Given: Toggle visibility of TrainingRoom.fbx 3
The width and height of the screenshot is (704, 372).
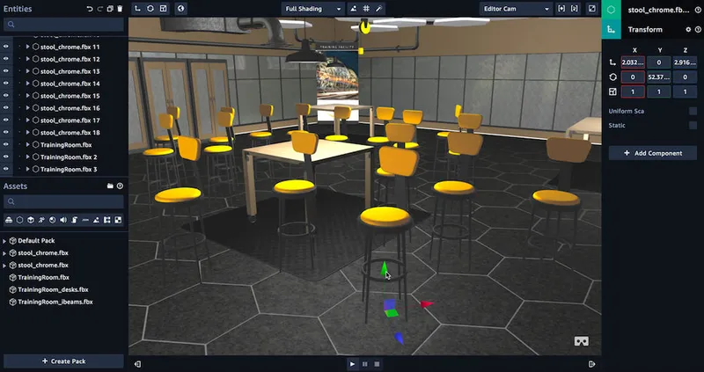Looking at the screenshot, I should [6, 169].
